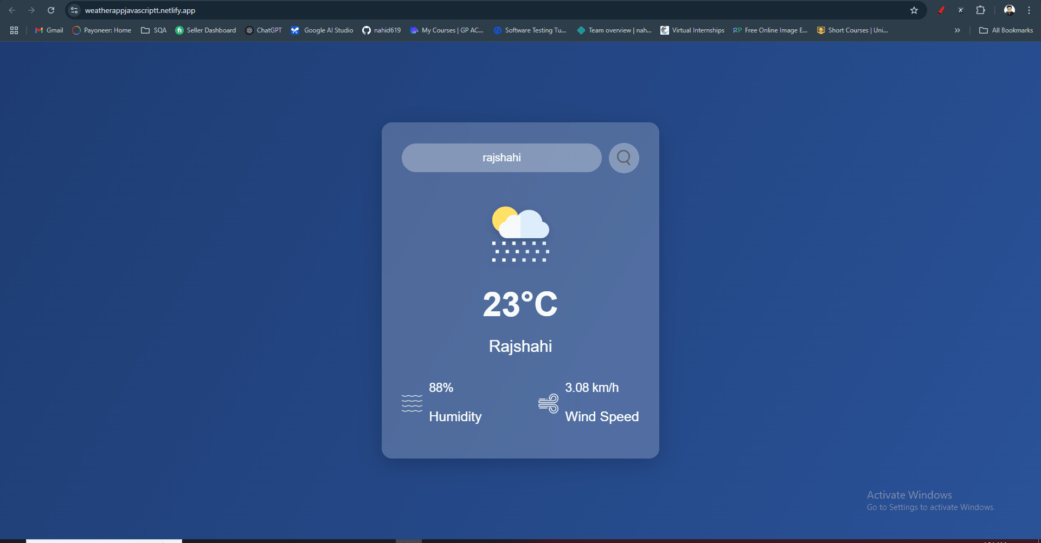The width and height of the screenshot is (1041, 543).
Task: Open Chrome's three-dot menu
Action: [1029, 10]
